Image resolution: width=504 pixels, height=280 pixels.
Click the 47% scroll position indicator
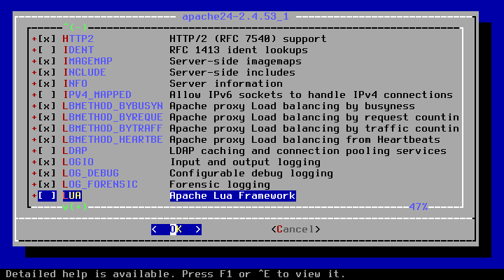[x=419, y=206]
